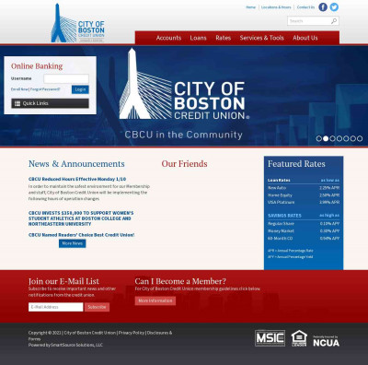Viewport: 368px width, 365px height.
Task: Click the New Auto rate row
Action: 304,188
